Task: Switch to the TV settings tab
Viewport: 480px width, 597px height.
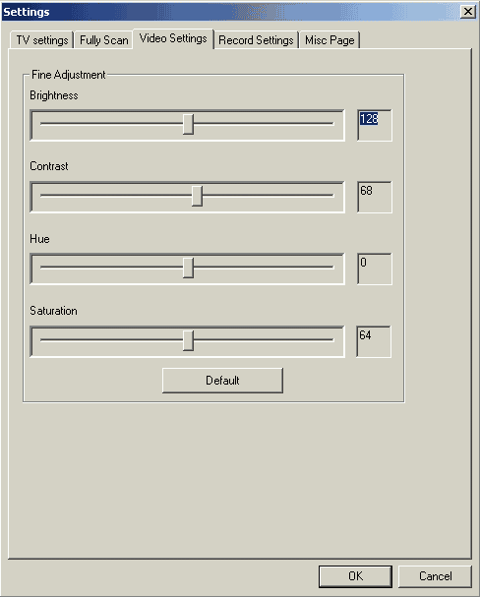Action: pos(42,40)
